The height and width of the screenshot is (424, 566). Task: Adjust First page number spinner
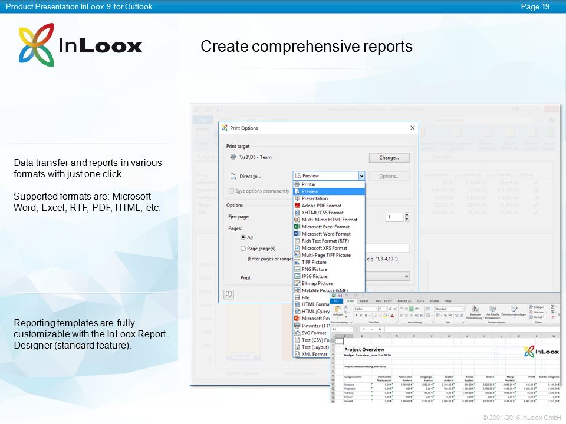pos(407,217)
